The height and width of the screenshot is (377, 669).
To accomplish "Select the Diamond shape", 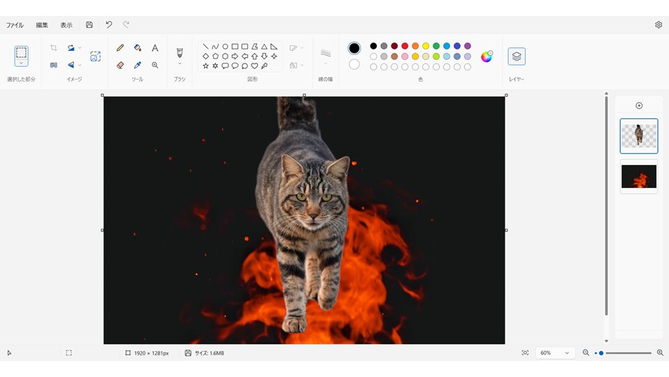I will point(206,56).
